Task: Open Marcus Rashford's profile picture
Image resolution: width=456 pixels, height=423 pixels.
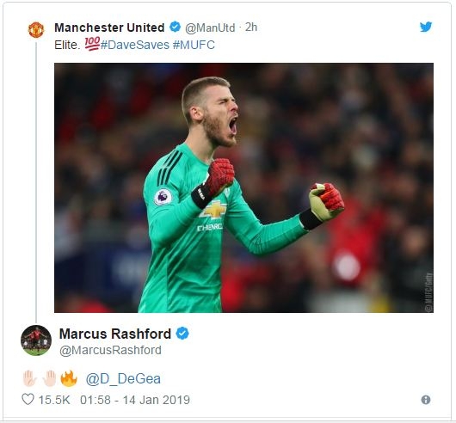Action: (x=36, y=340)
